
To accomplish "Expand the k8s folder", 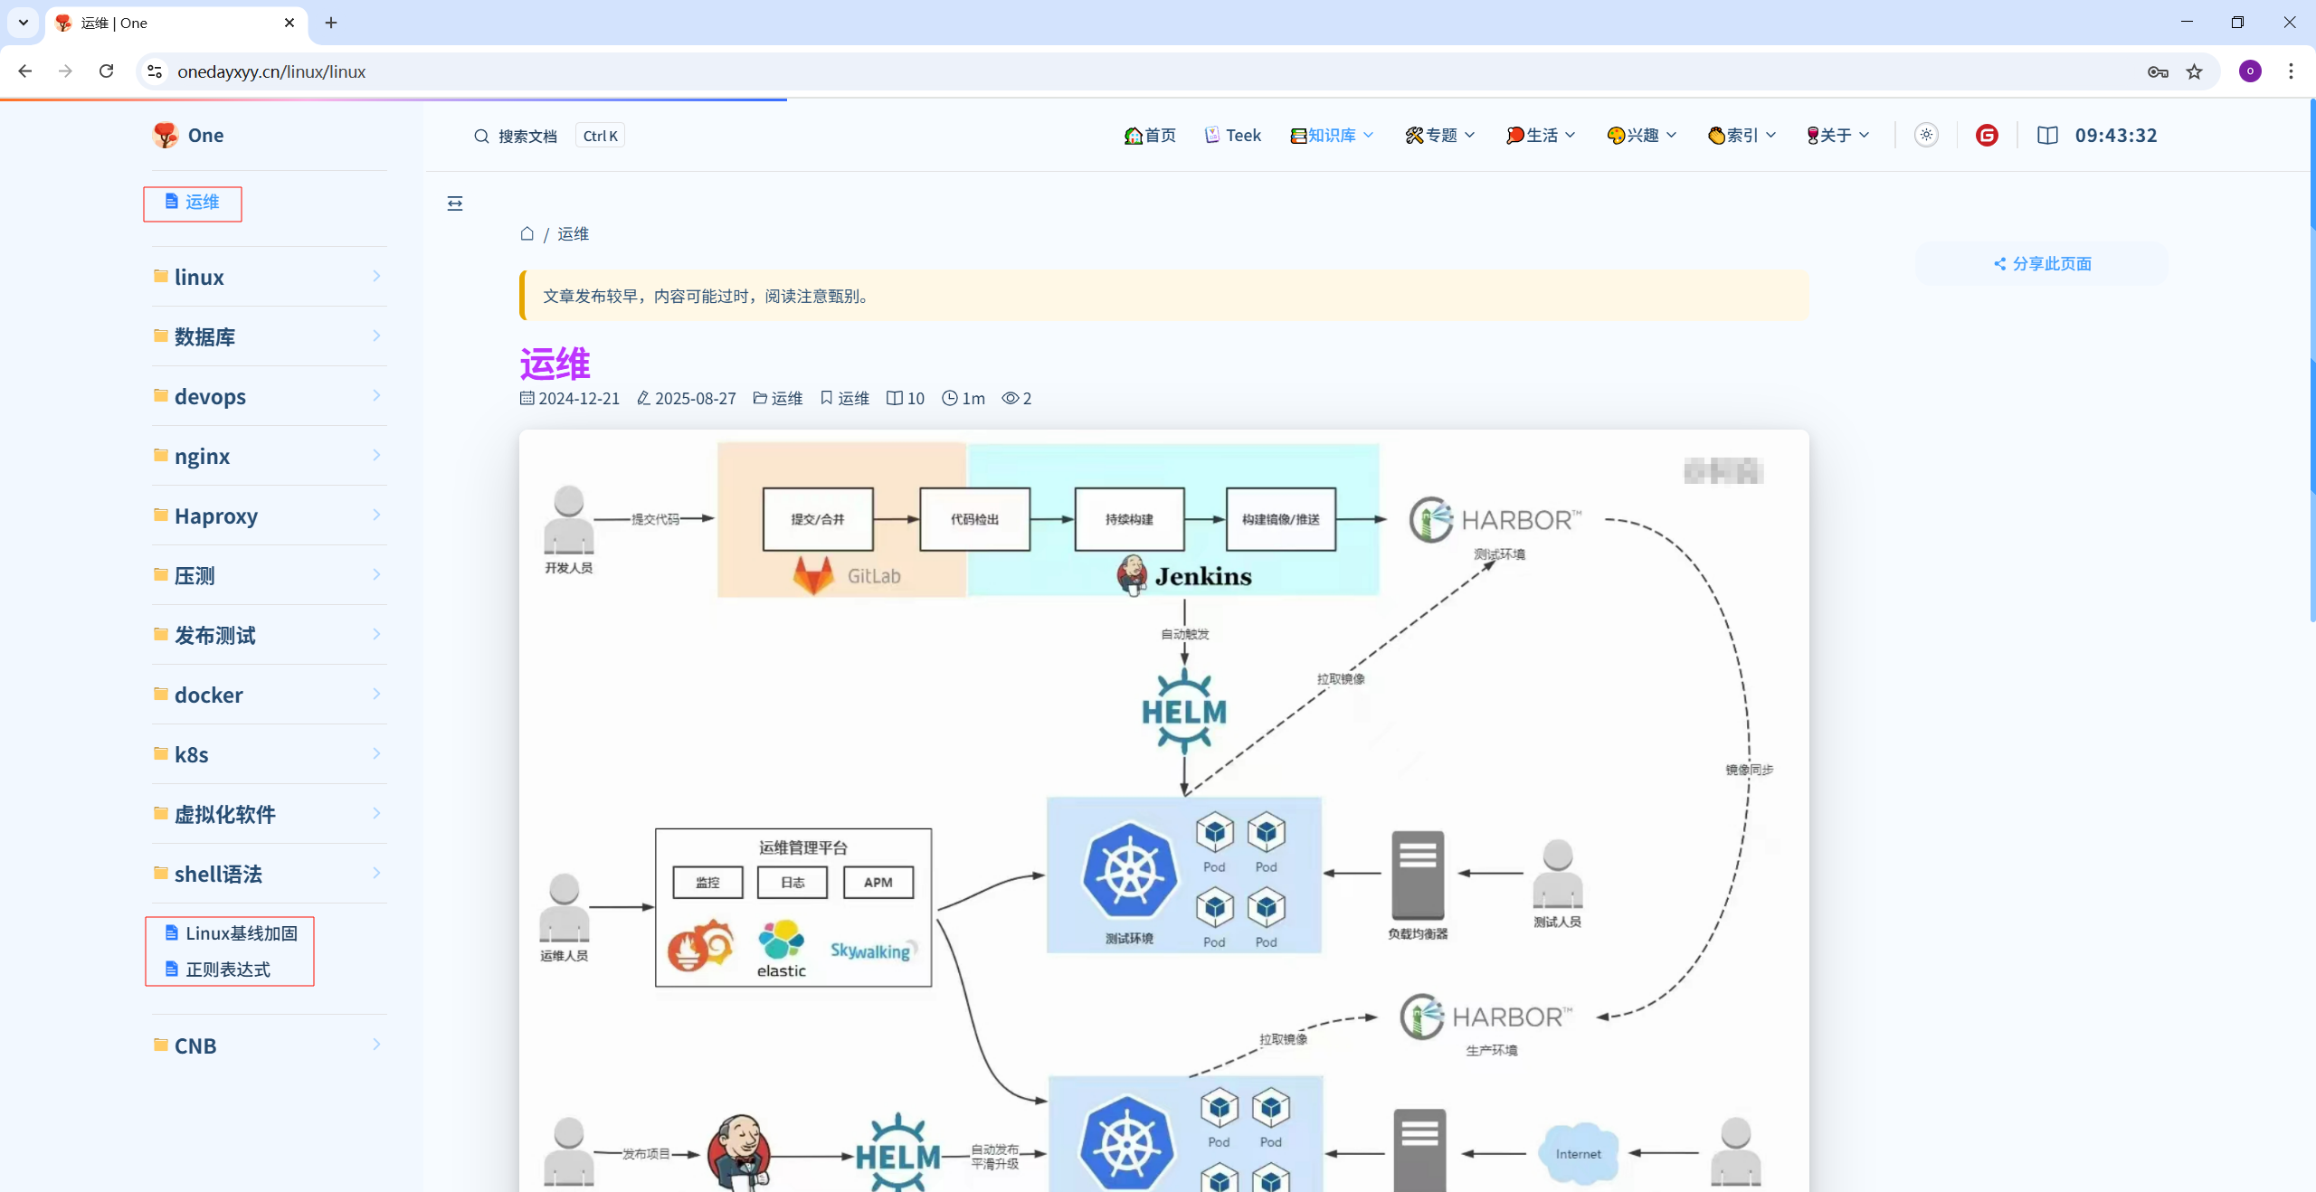I will pos(269,754).
